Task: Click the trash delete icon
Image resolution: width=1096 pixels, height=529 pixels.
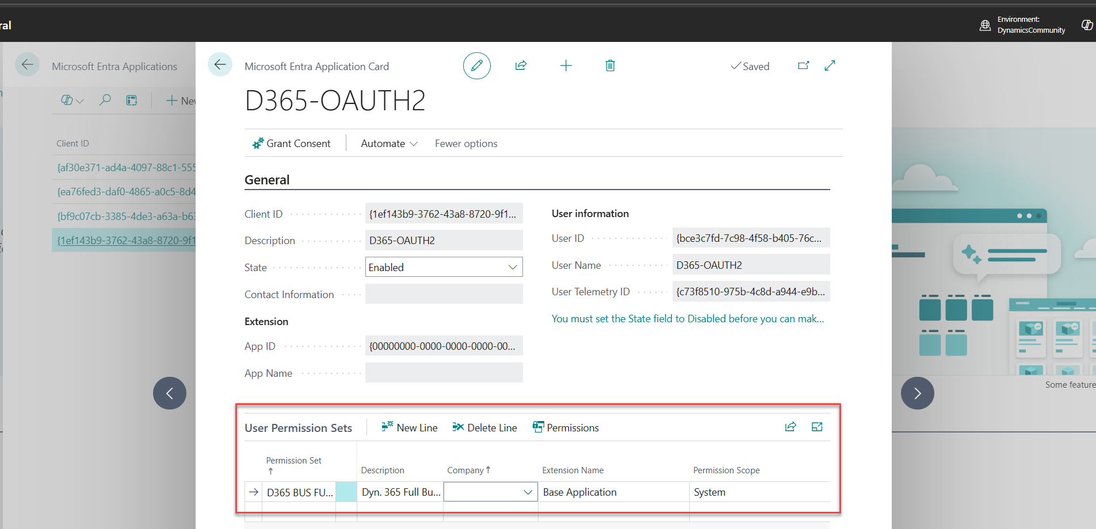Action: coord(610,65)
